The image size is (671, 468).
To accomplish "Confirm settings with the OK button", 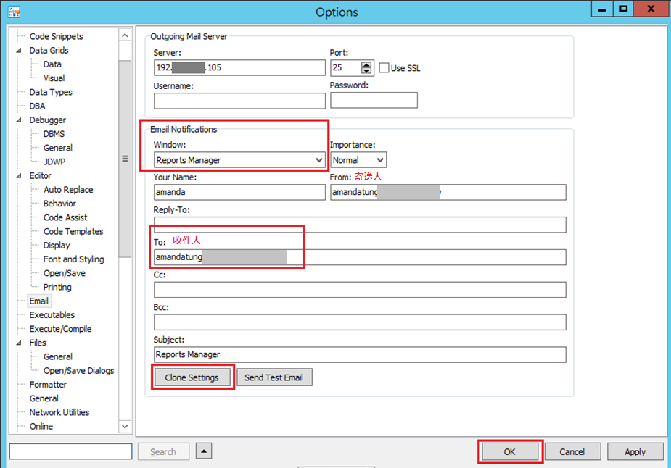I will (509, 451).
